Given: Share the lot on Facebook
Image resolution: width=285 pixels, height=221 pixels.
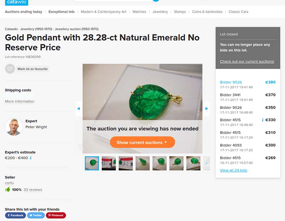Looking at the screenshot, I should 15,215.
